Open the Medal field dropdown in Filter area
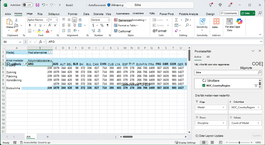This screenshot has height=145, width=265. 223,107
